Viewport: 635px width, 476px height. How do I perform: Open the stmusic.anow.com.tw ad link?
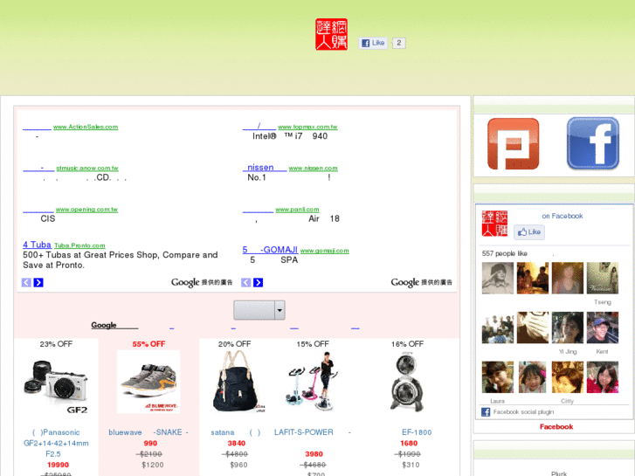(87, 168)
